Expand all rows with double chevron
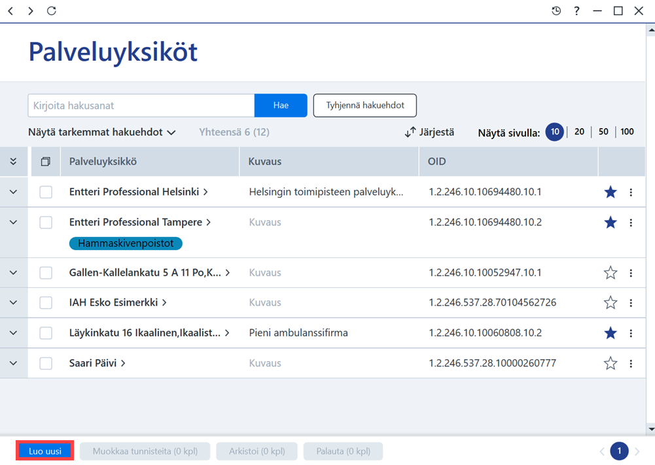Image resolution: width=655 pixels, height=465 pixels. coord(13,161)
